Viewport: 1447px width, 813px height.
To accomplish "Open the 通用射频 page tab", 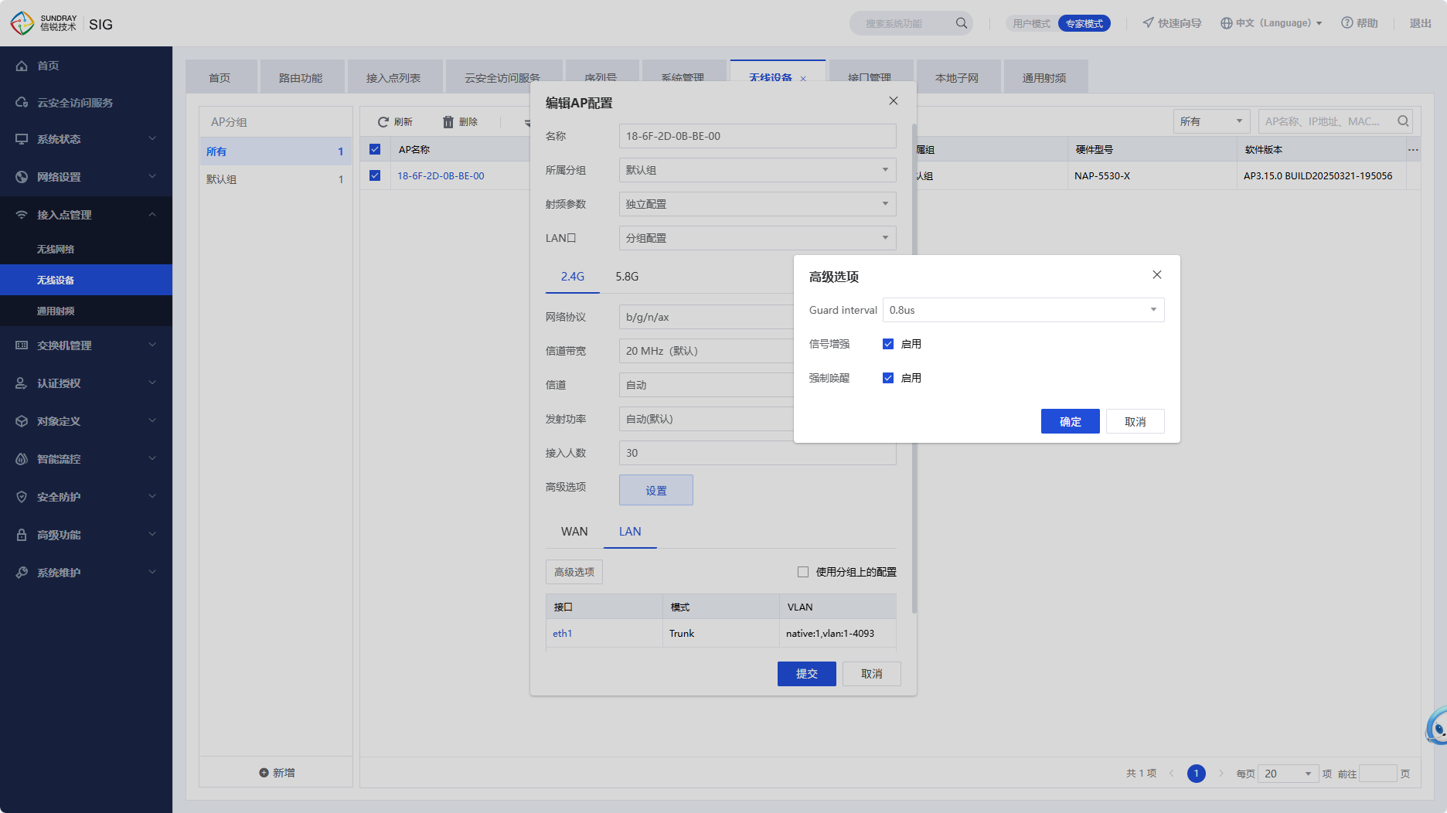I will (x=1044, y=77).
